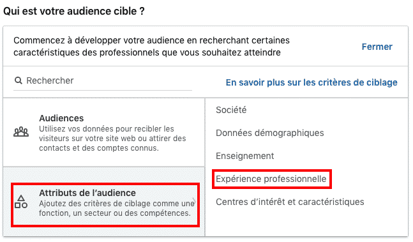Open the Enseignement category
This screenshot has height=242, width=413.
click(245, 156)
